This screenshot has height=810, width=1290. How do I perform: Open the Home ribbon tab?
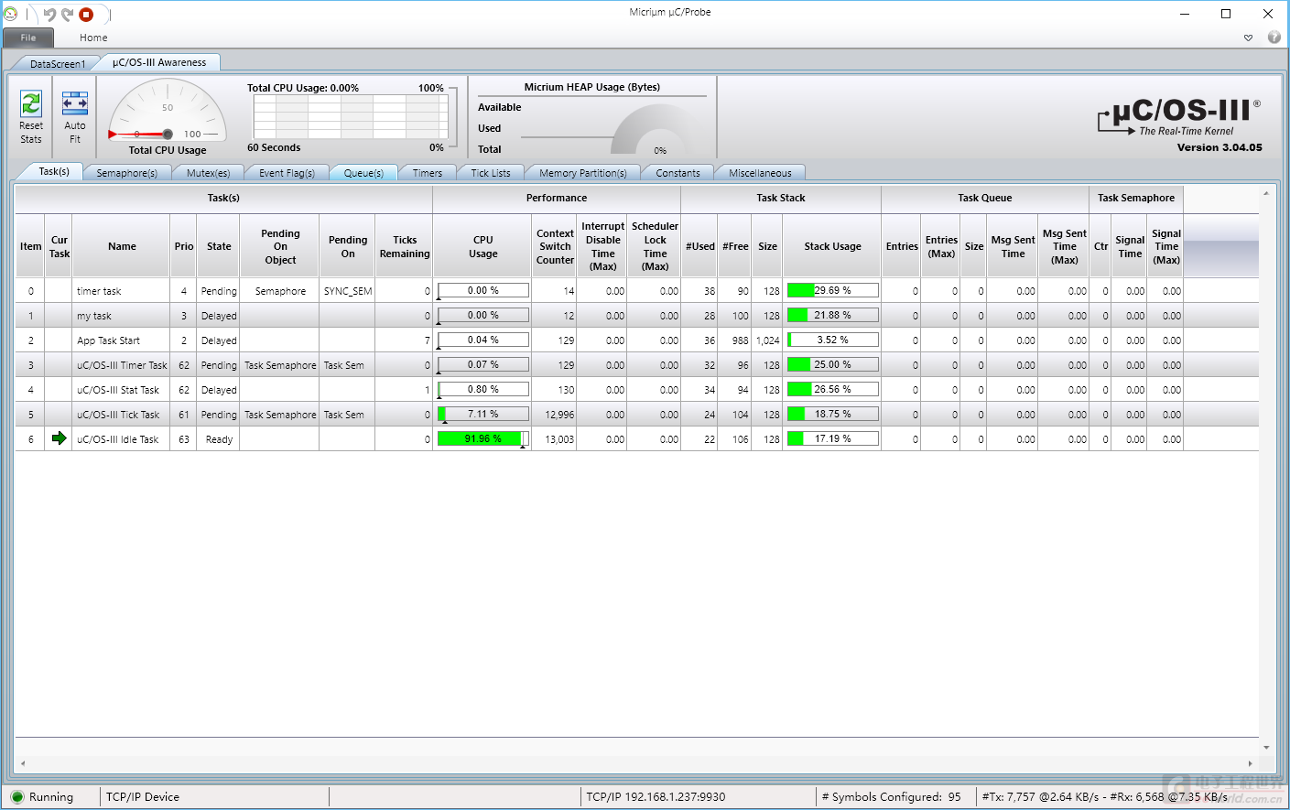coord(93,38)
